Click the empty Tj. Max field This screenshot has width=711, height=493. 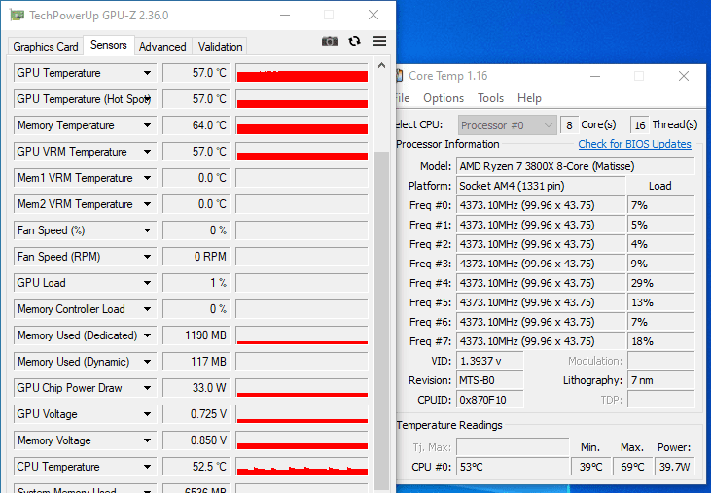513,447
